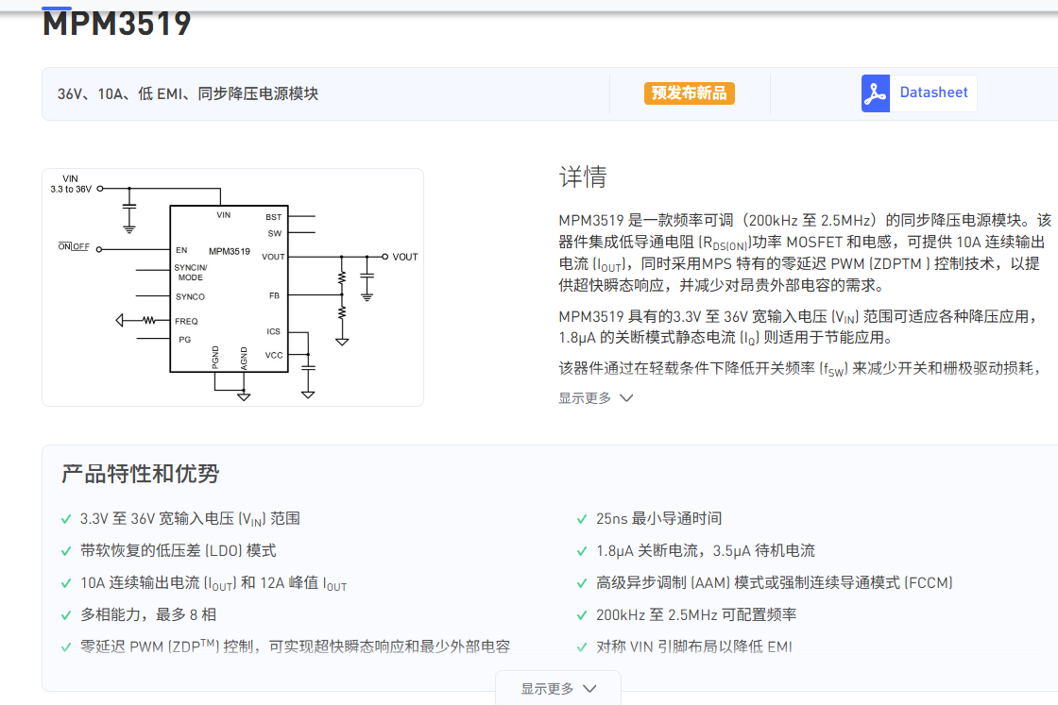Click the checkmark beside 200kHz 至 2.5MHz 可配置频率

click(x=582, y=615)
